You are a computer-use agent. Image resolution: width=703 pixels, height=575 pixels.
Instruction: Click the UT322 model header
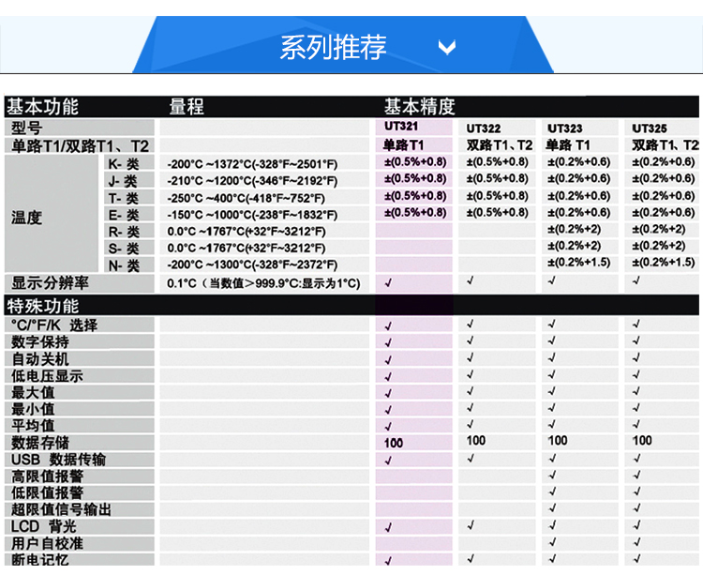[484, 128]
